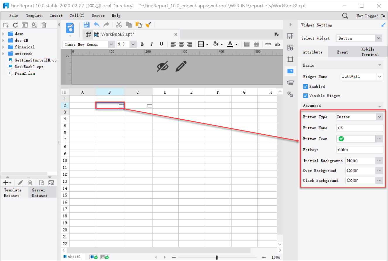The width and height of the screenshot is (388, 261).
Task: Open the Button Type dropdown
Action: (379, 116)
